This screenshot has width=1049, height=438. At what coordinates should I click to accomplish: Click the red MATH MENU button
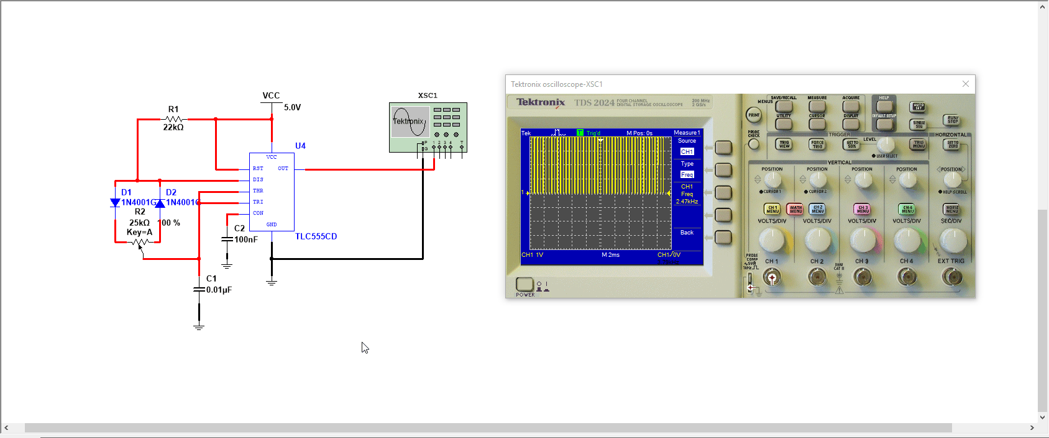click(795, 209)
